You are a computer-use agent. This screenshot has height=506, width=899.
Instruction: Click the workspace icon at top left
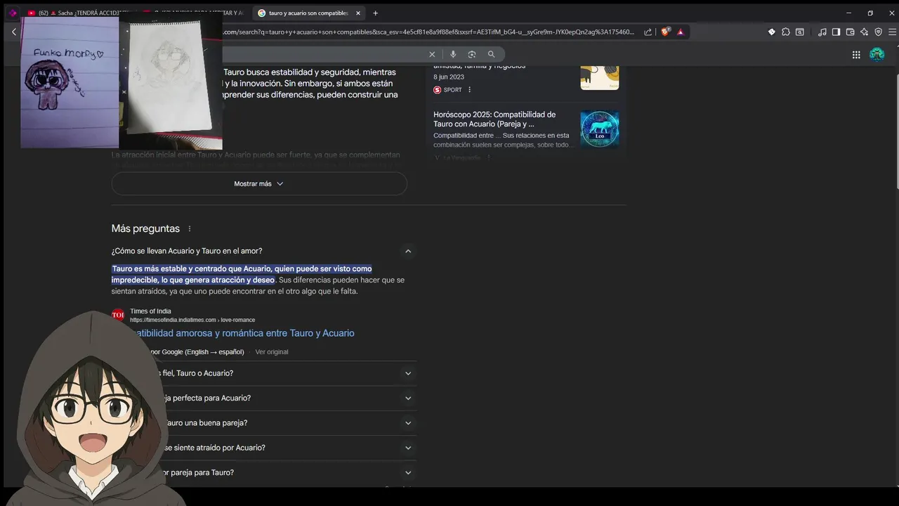pos(12,13)
